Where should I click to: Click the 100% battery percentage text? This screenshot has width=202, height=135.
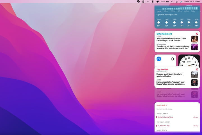(x=163, y=2)
